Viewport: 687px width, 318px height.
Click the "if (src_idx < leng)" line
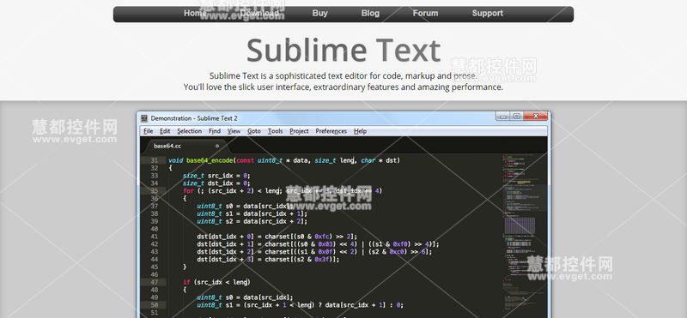pos(216,282)
